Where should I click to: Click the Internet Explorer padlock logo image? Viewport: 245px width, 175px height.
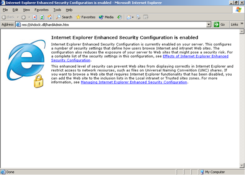(x=26, y=64)
